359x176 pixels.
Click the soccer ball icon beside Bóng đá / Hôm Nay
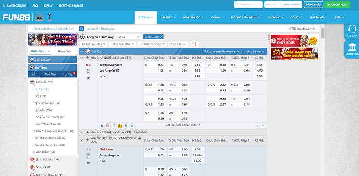coord(83,37)
